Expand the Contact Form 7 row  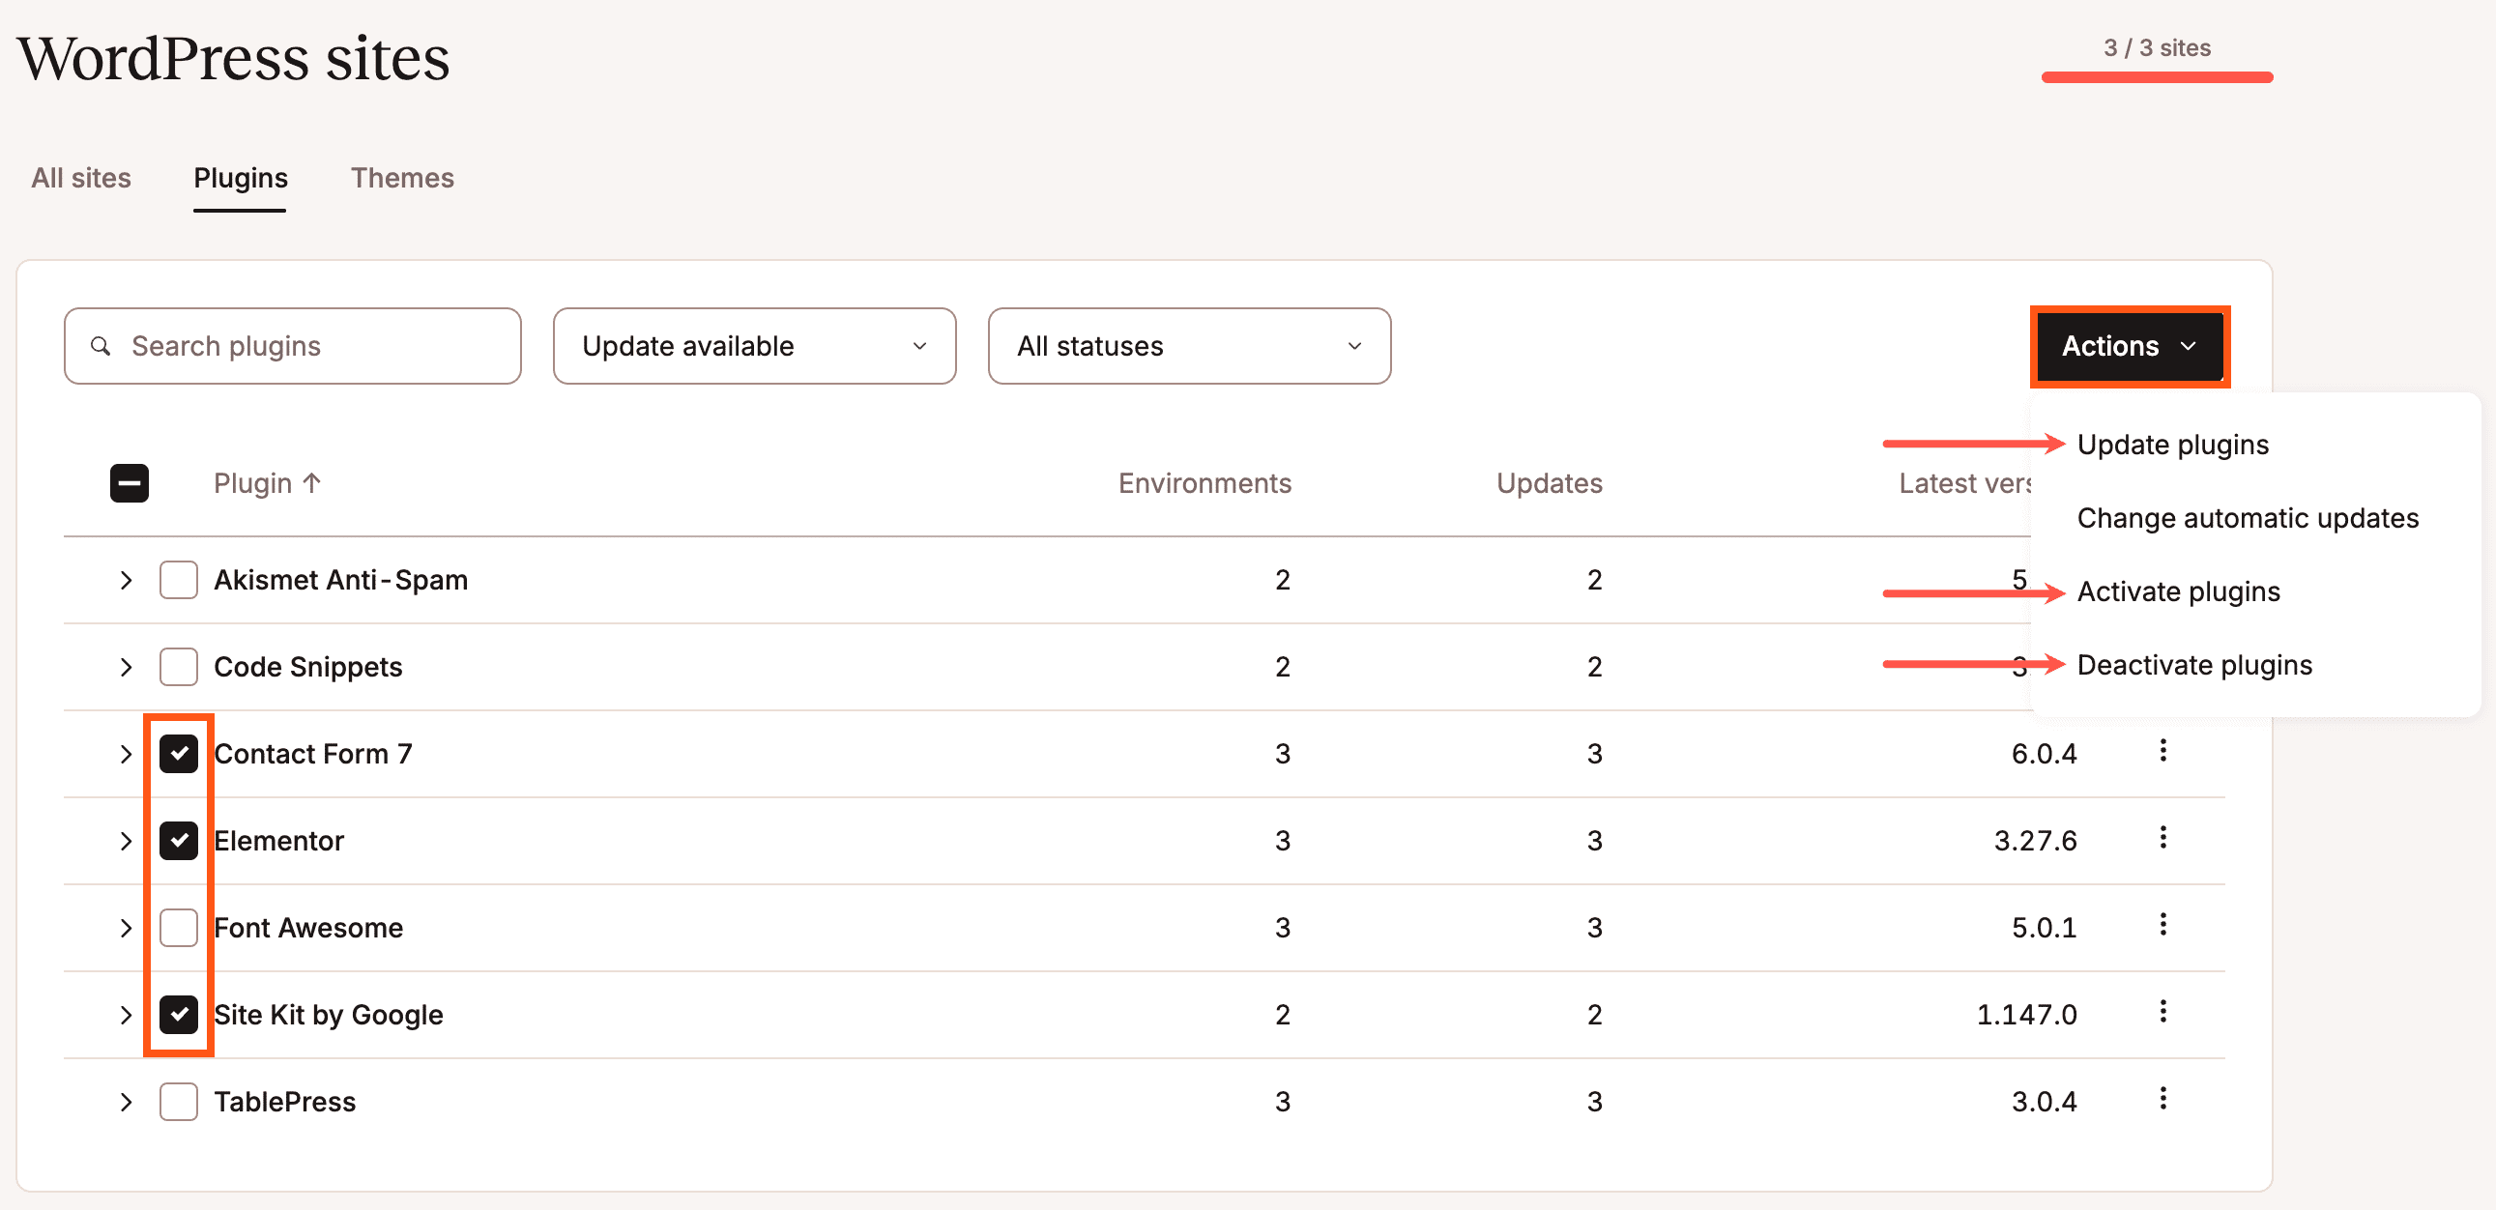[126, 754]
